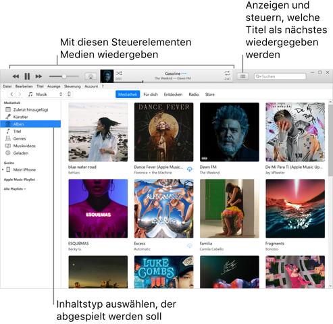Switch to the Für dich tab

(151, 94)
